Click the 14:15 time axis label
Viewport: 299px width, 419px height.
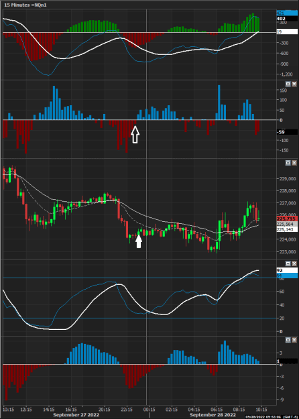pyautogui.click(x=48, y=410)
